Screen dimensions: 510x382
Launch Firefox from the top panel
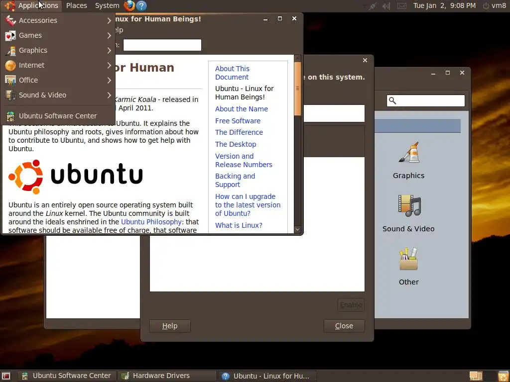point(129,5)
